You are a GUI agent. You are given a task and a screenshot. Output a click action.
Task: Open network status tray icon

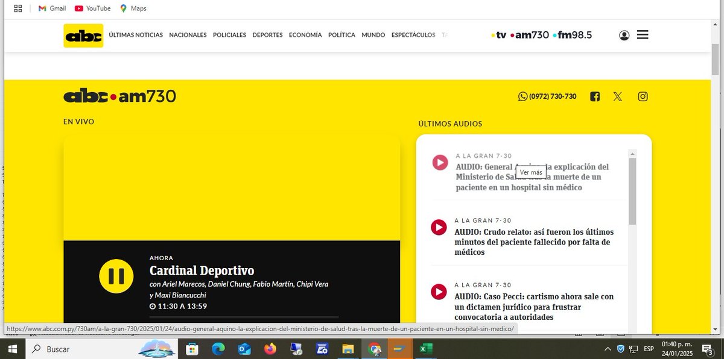point(634,349)
